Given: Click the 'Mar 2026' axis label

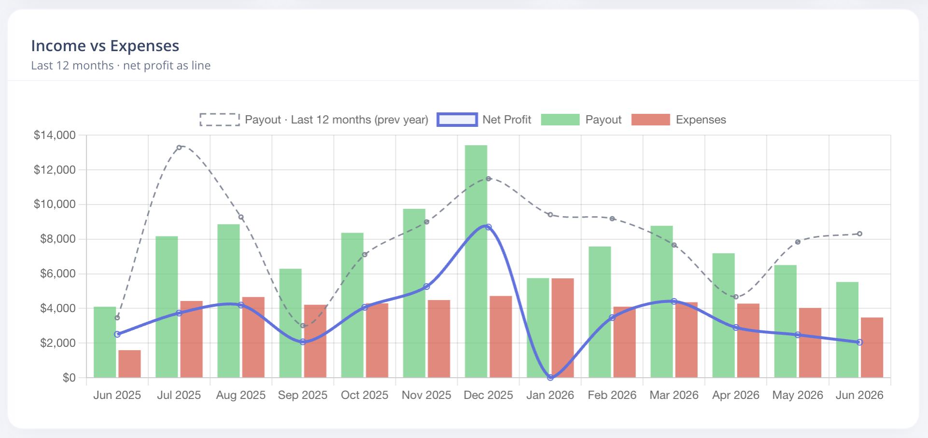Looking at the screenshot, I should (674, 395).
